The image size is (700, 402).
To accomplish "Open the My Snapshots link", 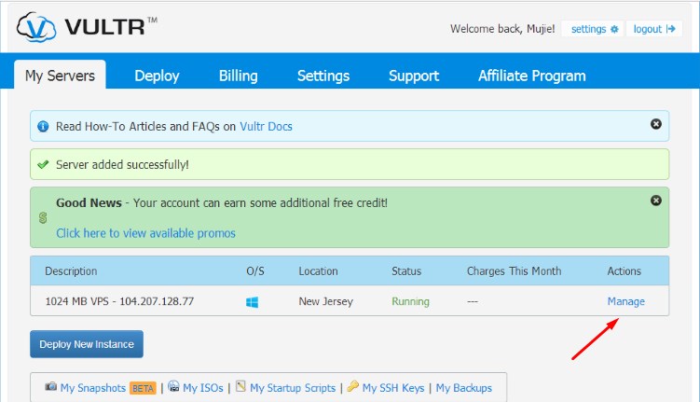I will 93,388.
